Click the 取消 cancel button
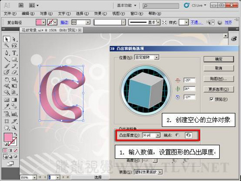This screenshot has width=241, height=181. point(218,68)
